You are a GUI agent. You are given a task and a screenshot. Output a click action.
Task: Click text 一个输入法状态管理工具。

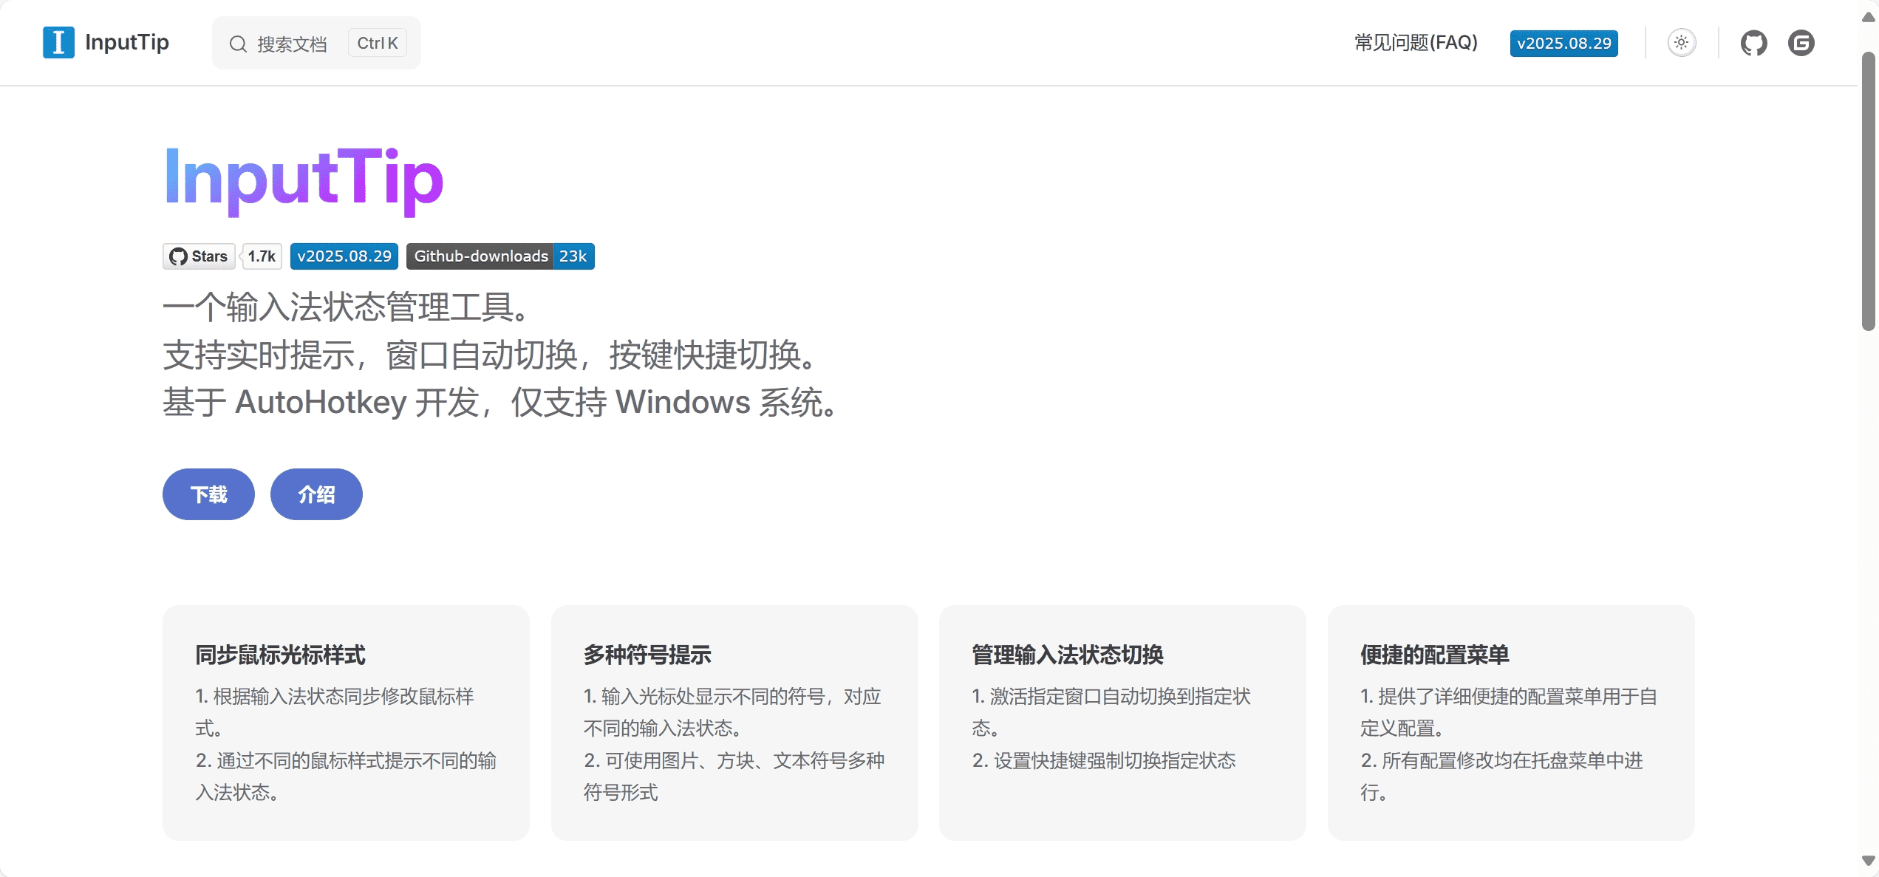tap(347, 307)
